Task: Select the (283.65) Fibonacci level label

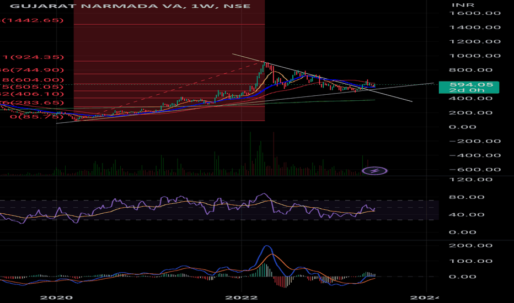Action: coord(32,102)
